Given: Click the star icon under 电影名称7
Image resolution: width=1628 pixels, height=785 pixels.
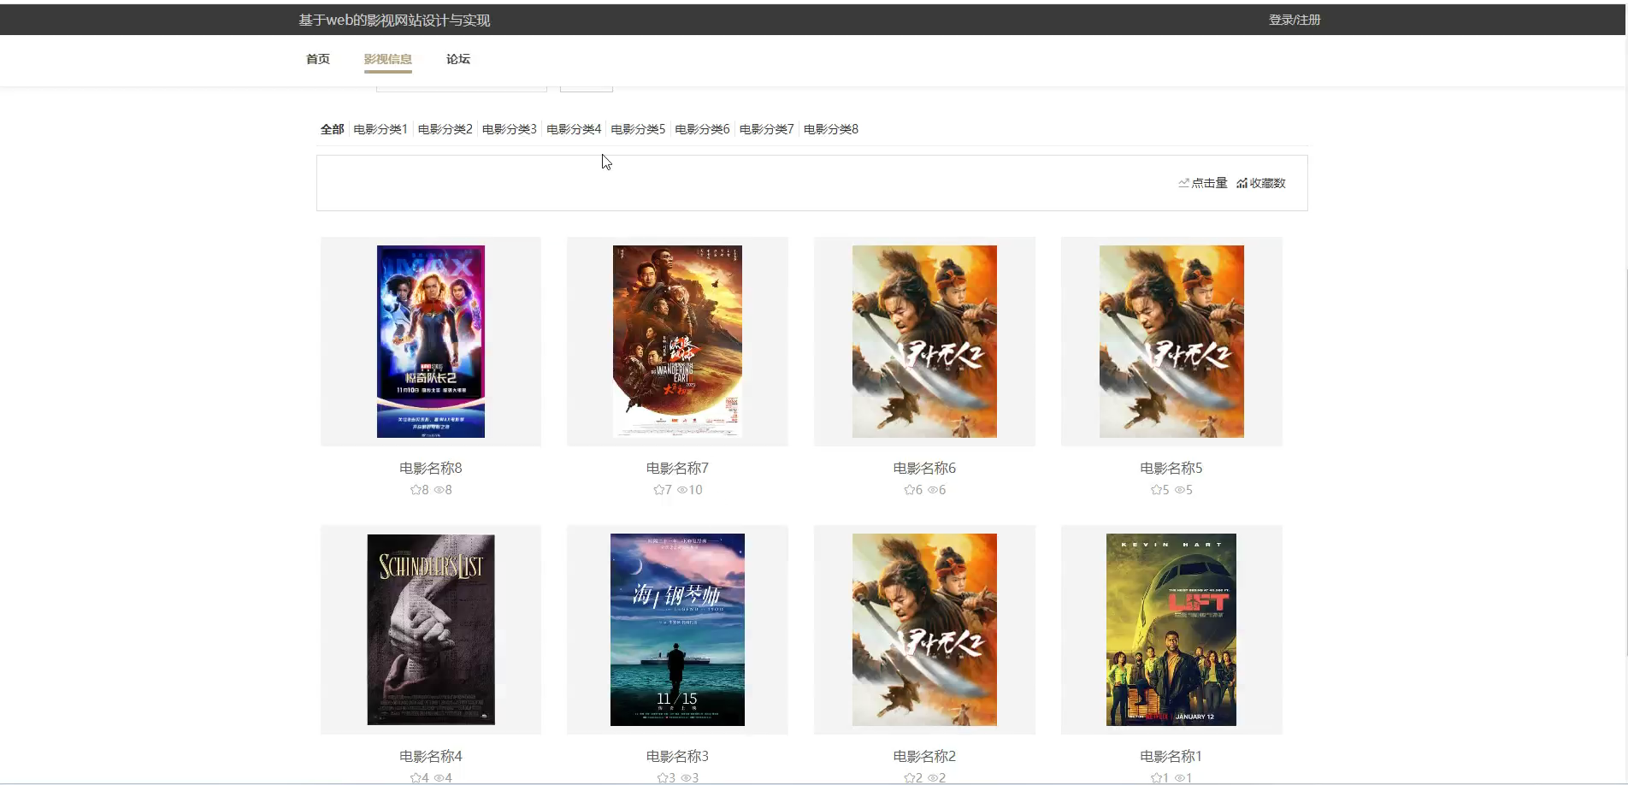Looking at the screenshot, I should click(x=658, y=490).
